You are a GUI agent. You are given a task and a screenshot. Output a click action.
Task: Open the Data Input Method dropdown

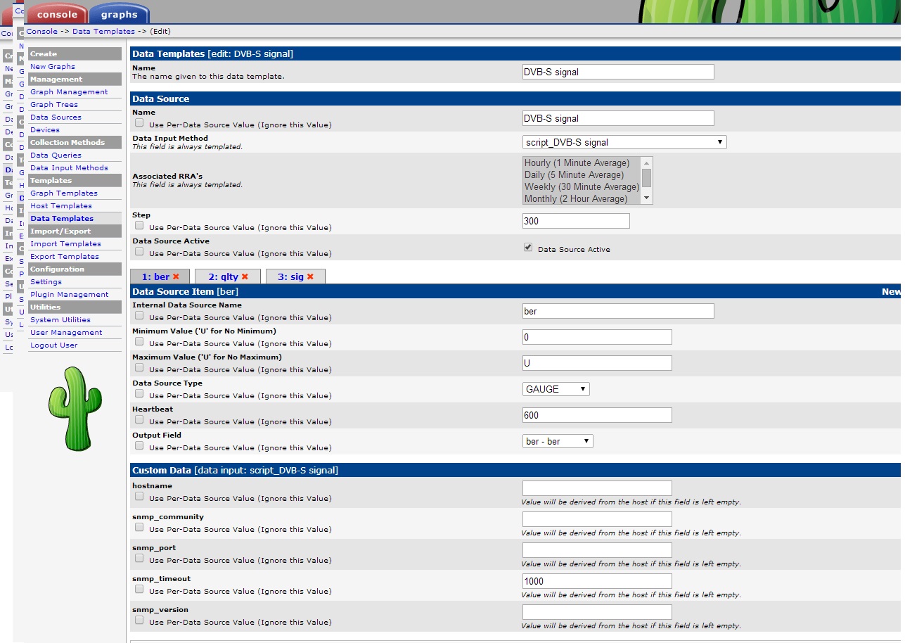[x=624, y=142]
